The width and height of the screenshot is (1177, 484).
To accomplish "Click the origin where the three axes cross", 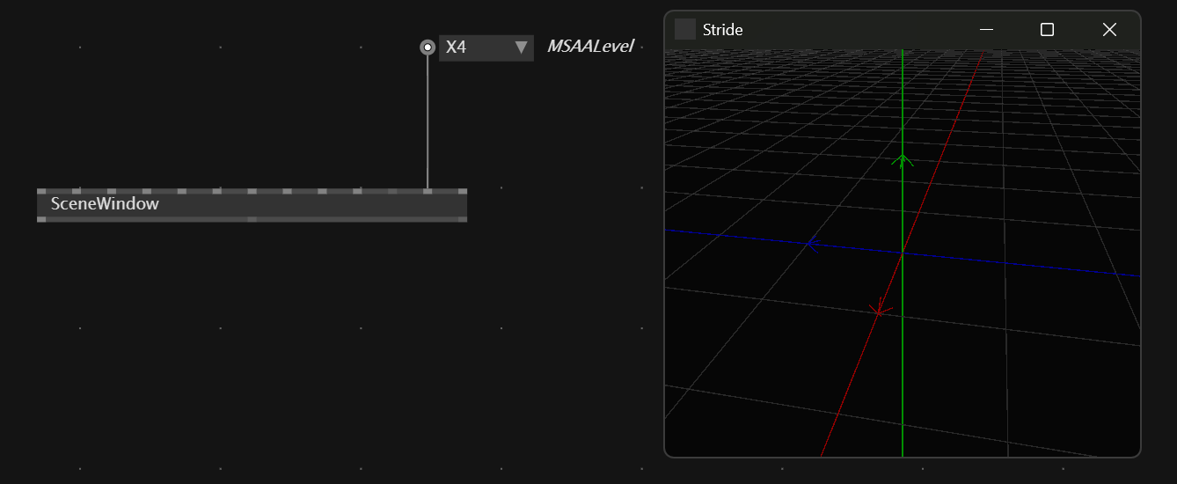I will tap(903, 253).
